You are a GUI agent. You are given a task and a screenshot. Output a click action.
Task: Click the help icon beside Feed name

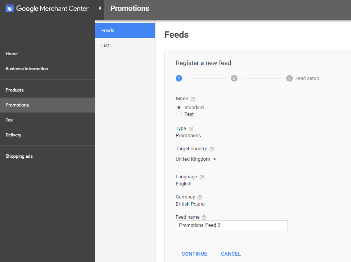204,218
